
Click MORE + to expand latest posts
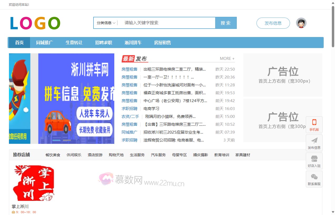[x=227, y=59]
